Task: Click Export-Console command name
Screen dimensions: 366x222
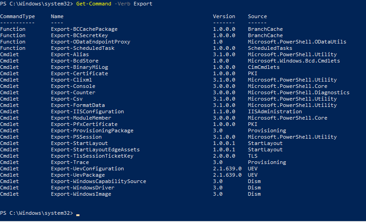Action: (73, 86)
